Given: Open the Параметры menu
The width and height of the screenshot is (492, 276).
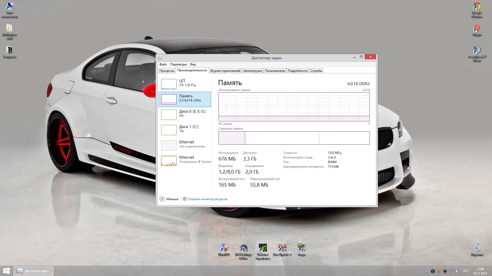Looking at the screenshot, I should [178, 64].
